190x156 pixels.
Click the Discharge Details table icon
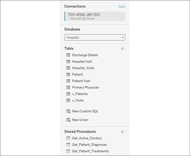(68, 55)
